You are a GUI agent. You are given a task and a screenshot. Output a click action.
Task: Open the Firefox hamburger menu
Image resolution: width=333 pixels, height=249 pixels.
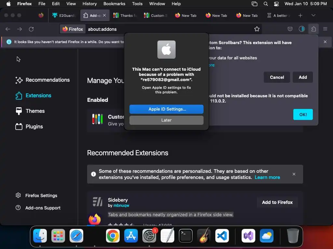tap(325, 29)
